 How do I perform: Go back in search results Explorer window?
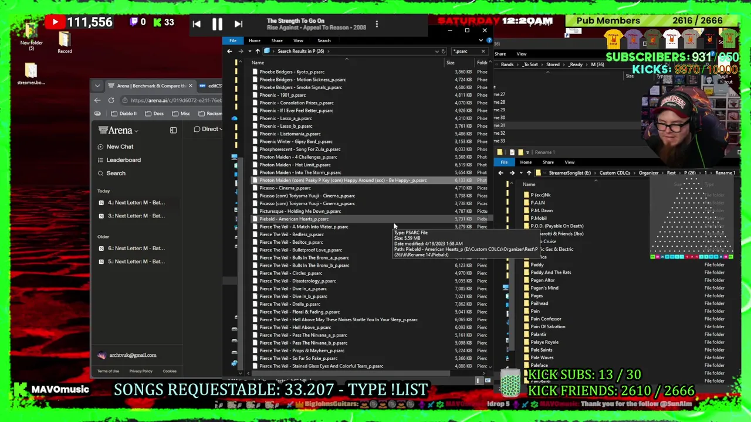[x=229, y=51]
